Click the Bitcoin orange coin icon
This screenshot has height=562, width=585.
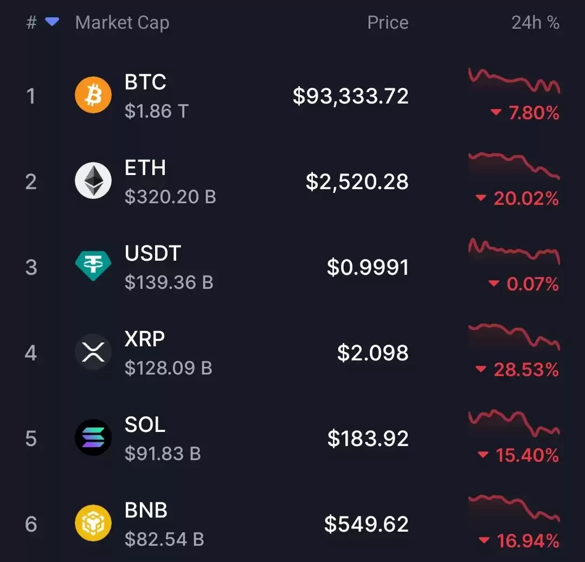93,95
